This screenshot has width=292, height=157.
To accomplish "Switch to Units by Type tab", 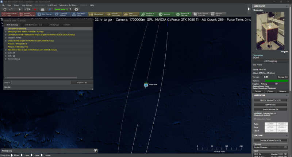I will [54, 25].
